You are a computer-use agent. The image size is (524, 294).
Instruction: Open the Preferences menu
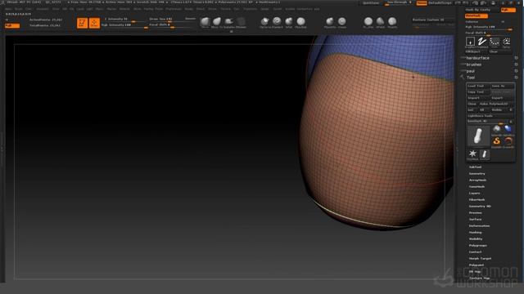174,9
